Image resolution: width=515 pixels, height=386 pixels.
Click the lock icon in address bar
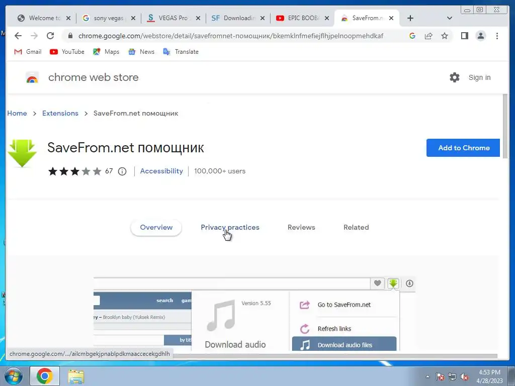coord(70,36)
